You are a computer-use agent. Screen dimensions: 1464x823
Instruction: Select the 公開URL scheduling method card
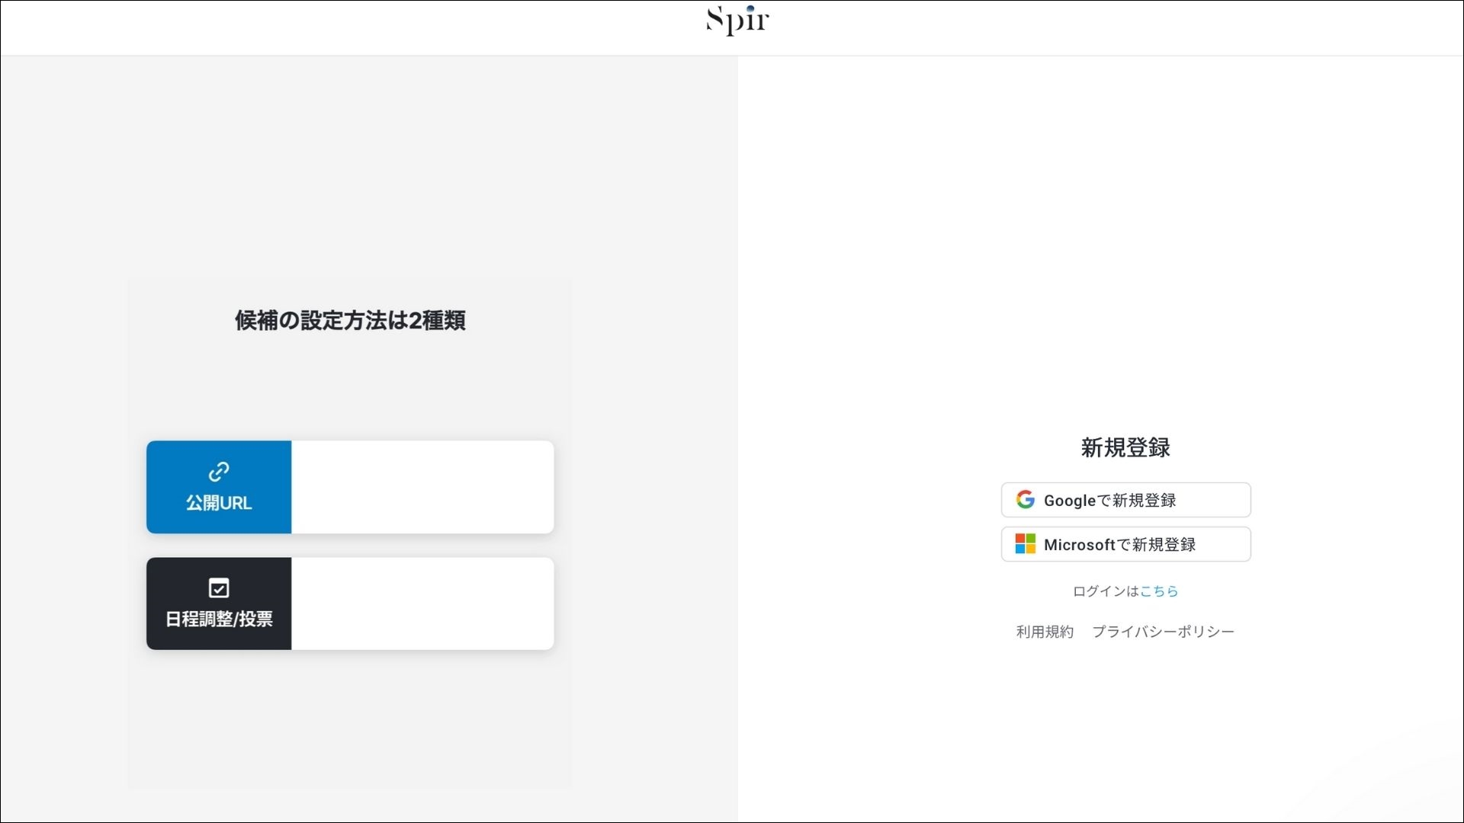click(x=349, y=487)
